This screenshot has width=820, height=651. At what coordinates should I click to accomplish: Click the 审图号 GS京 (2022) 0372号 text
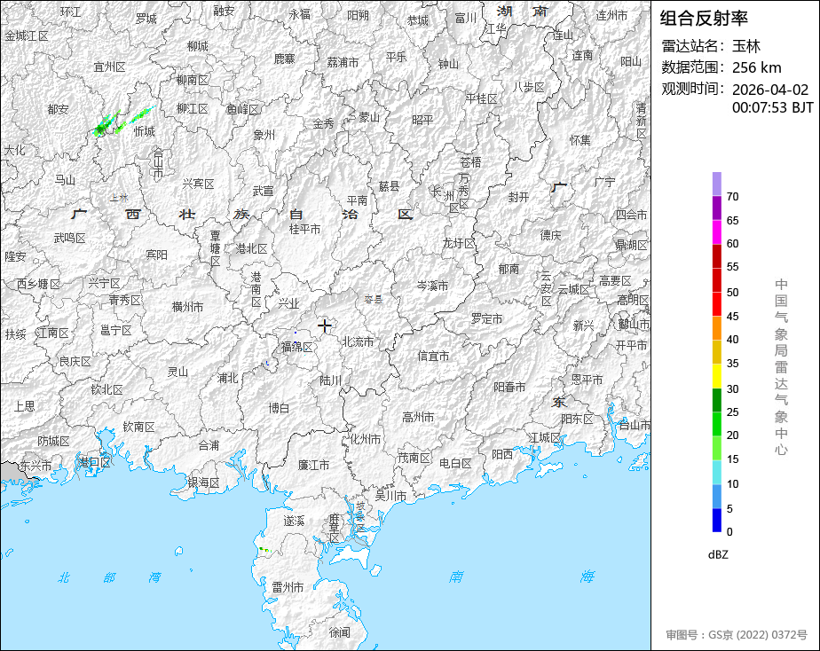(737, 635)
